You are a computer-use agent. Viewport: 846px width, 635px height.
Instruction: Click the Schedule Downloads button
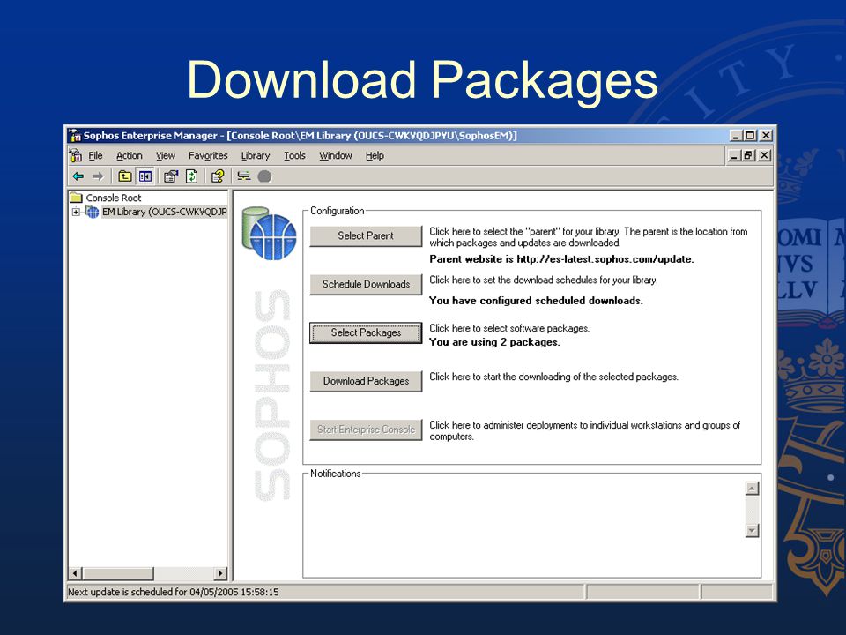[366, 284]
